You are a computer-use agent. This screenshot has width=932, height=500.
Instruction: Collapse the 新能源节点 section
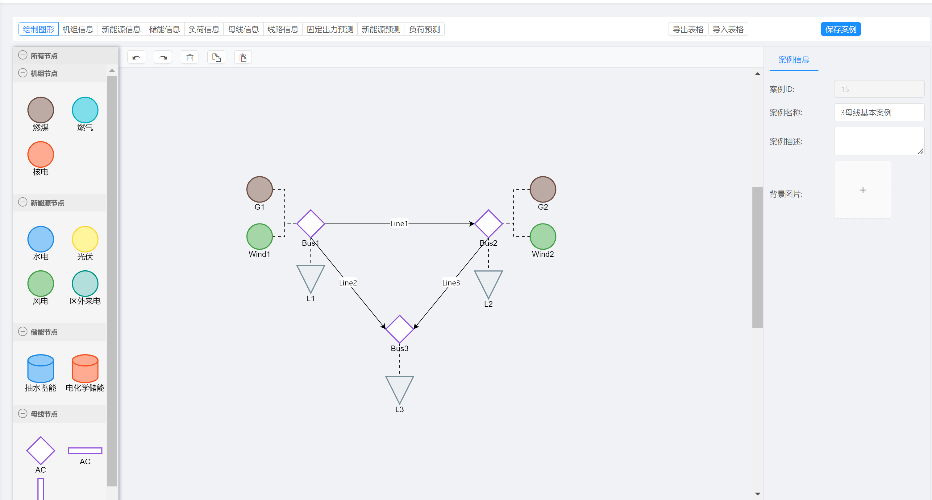coord(23,202)
